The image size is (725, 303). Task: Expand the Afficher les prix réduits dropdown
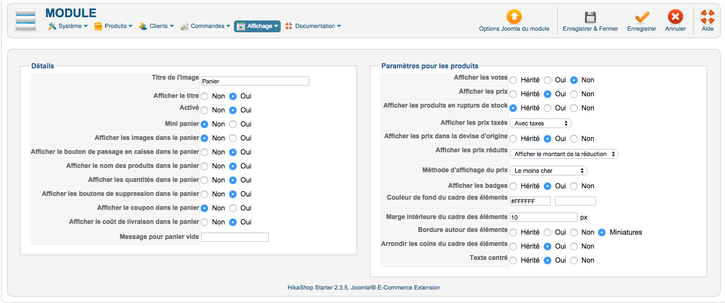click(x=564, y=154)
